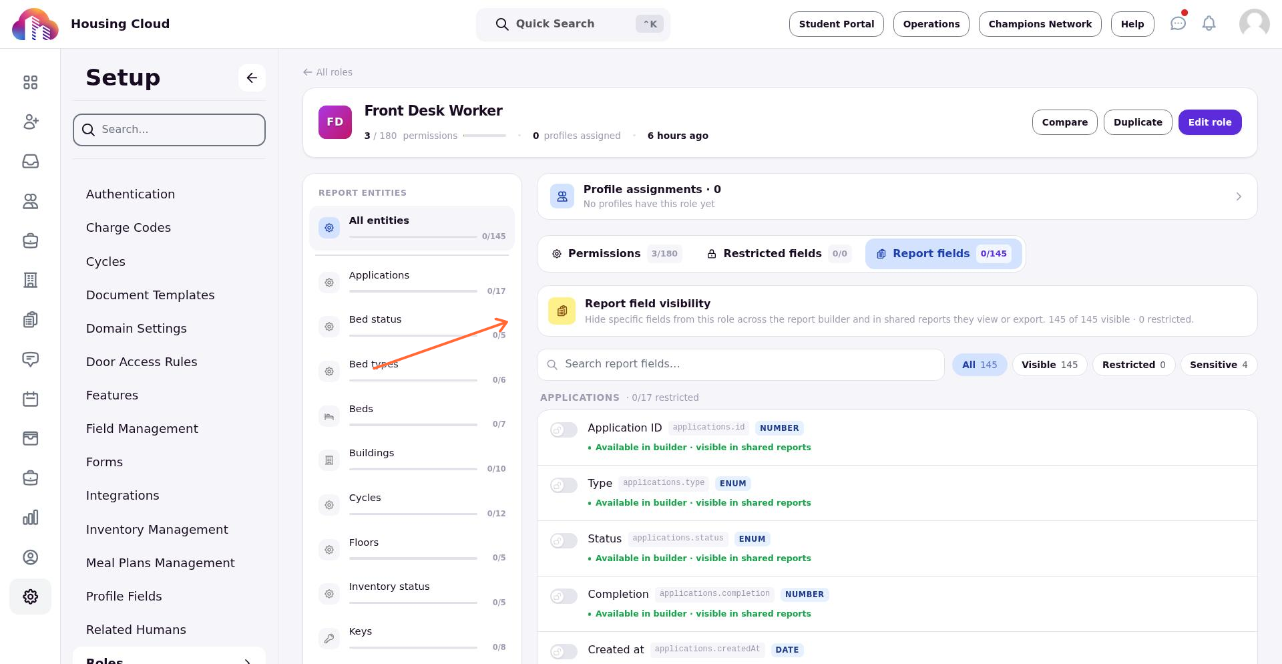
Task: Click the archive box icon in sidebar
Action: click(x=30, y=438)
